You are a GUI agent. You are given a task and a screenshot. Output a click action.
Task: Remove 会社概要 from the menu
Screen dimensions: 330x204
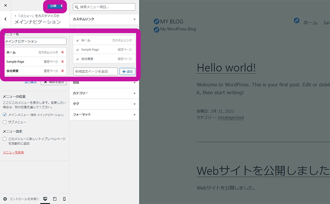(62, 71)
